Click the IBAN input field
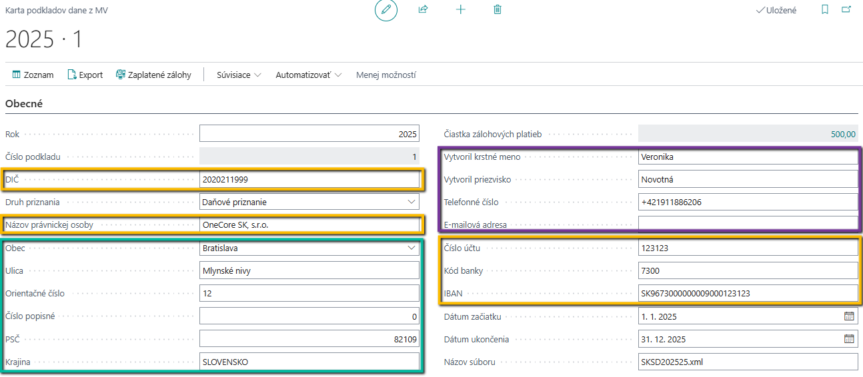 [747, 293]
